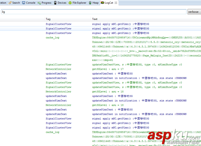Open the File Explorer tab

click(x=79, y=3)
